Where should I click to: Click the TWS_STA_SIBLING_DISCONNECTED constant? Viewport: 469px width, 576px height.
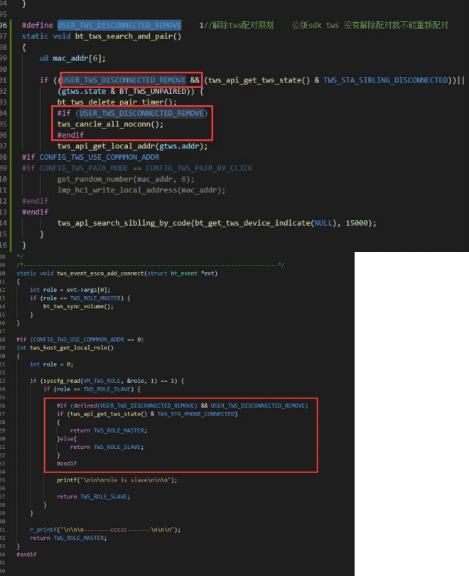coord(386,80)
